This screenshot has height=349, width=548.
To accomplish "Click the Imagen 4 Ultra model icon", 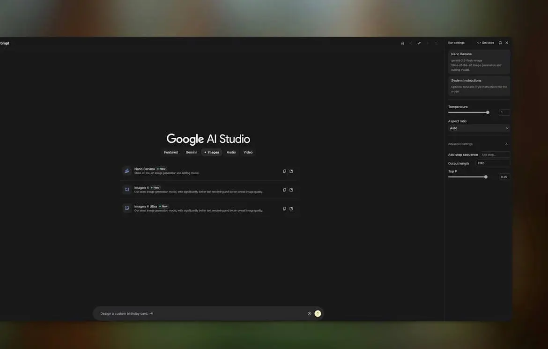I will (127, 208).
